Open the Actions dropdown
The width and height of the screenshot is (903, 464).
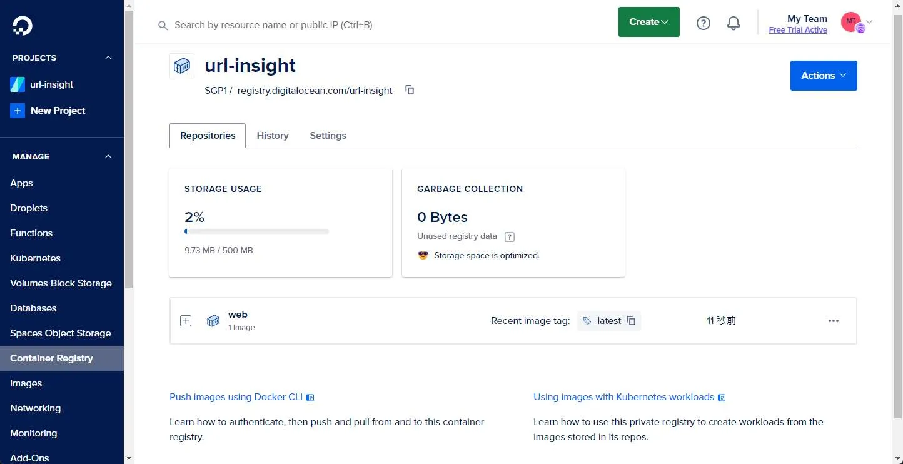[823, 75]
